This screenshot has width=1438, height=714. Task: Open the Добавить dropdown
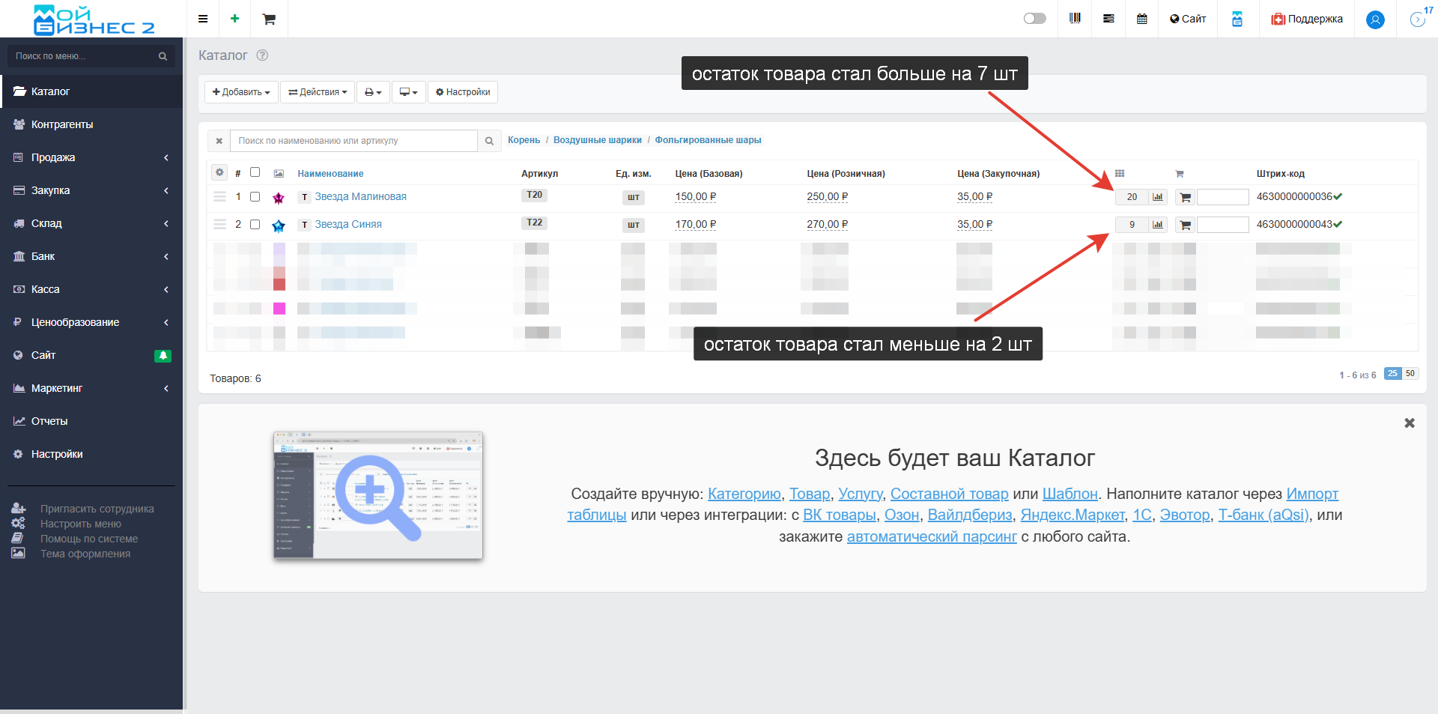(x=241, y=92)
